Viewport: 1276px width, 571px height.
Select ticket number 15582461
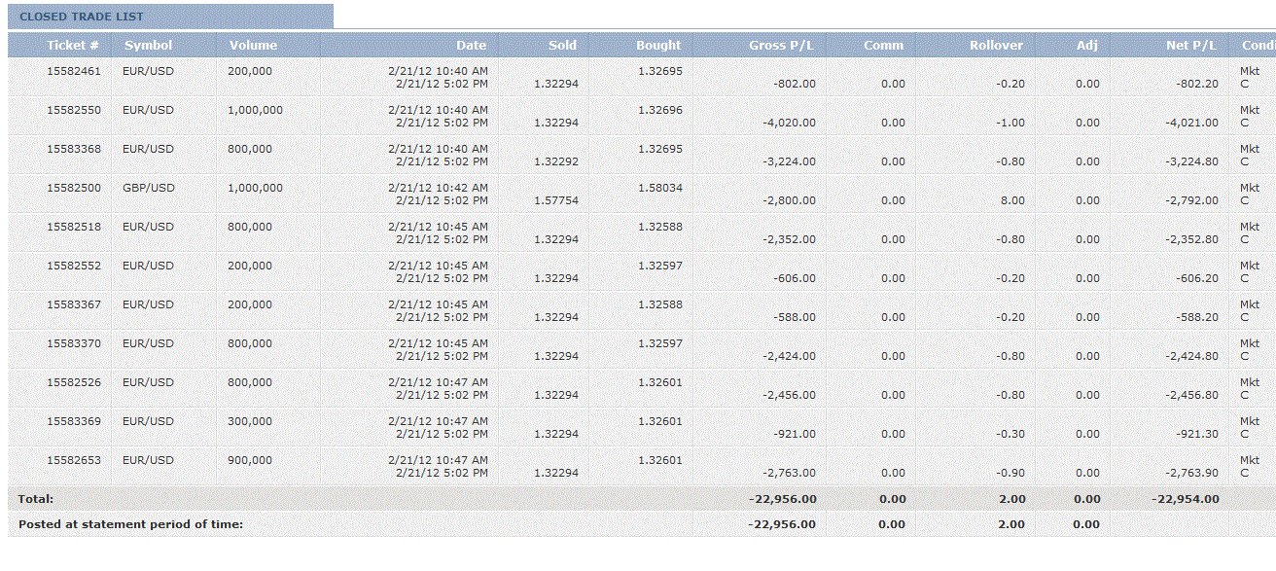coord(73,71)
